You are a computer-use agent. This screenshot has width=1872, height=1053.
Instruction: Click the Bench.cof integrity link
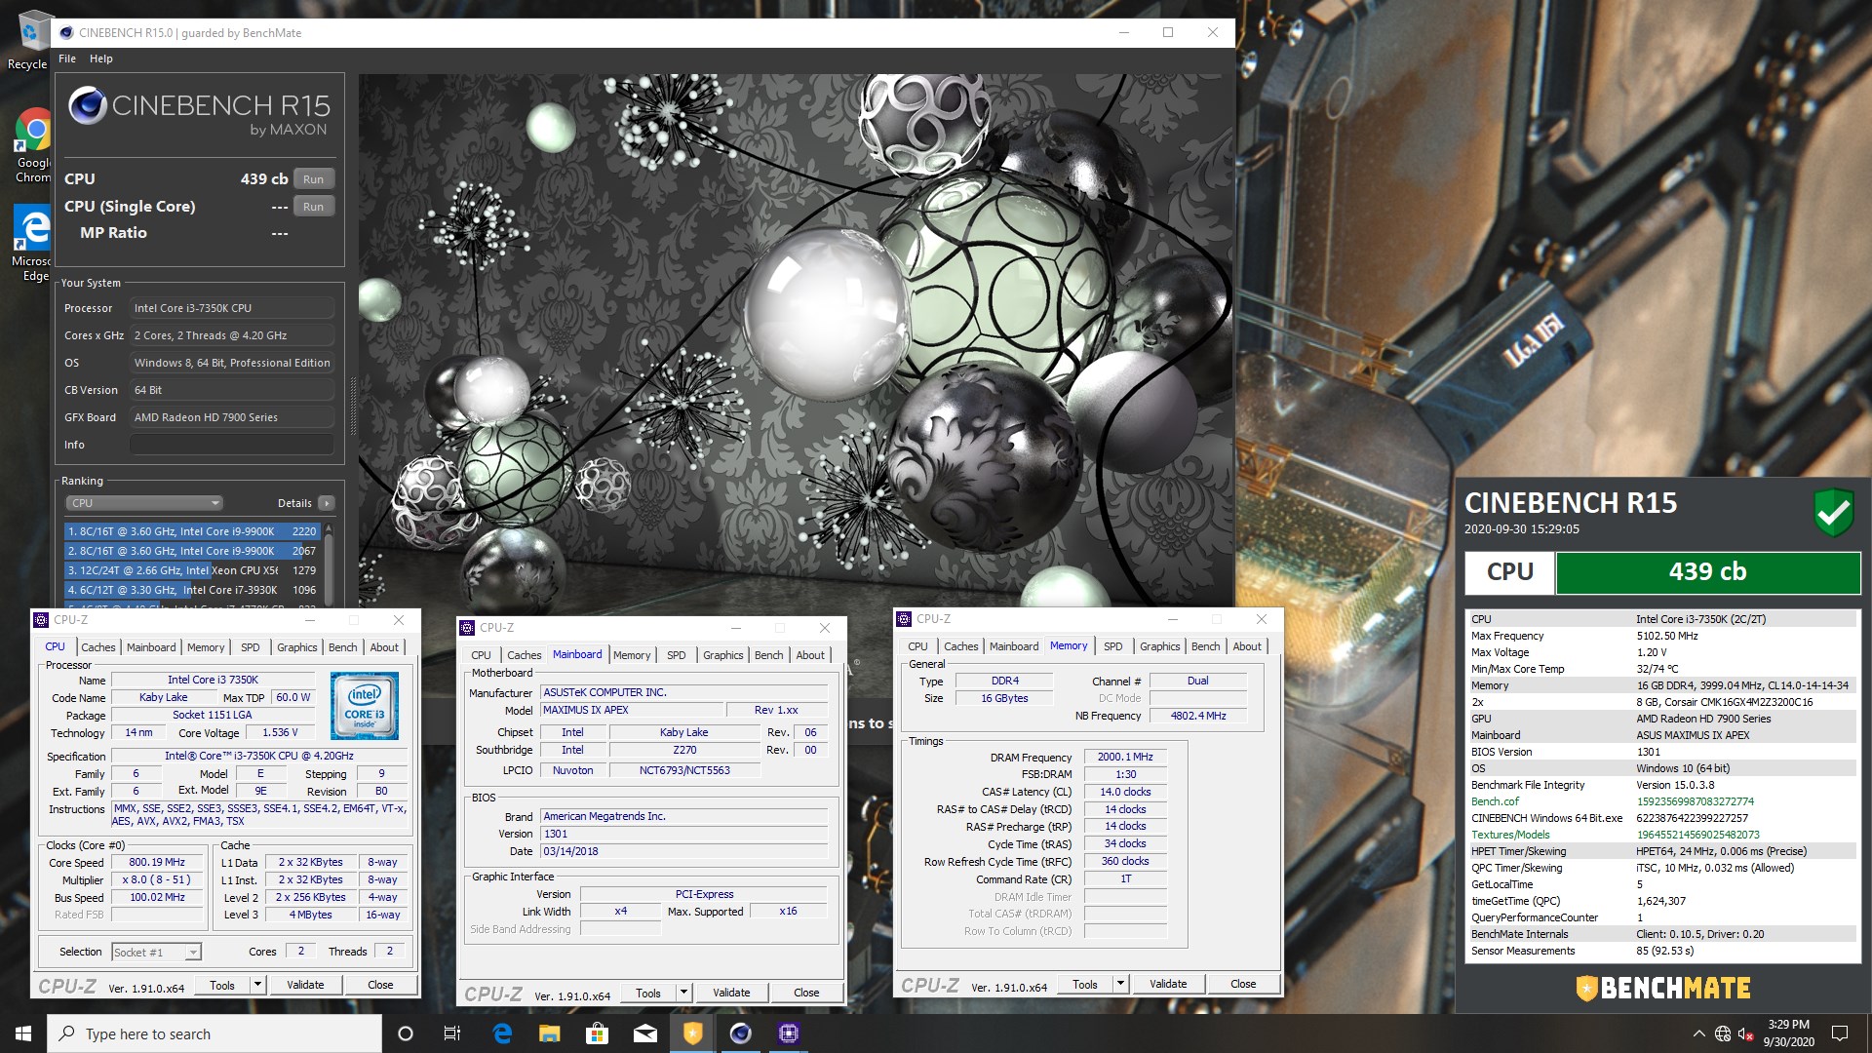coord(1495,801)
